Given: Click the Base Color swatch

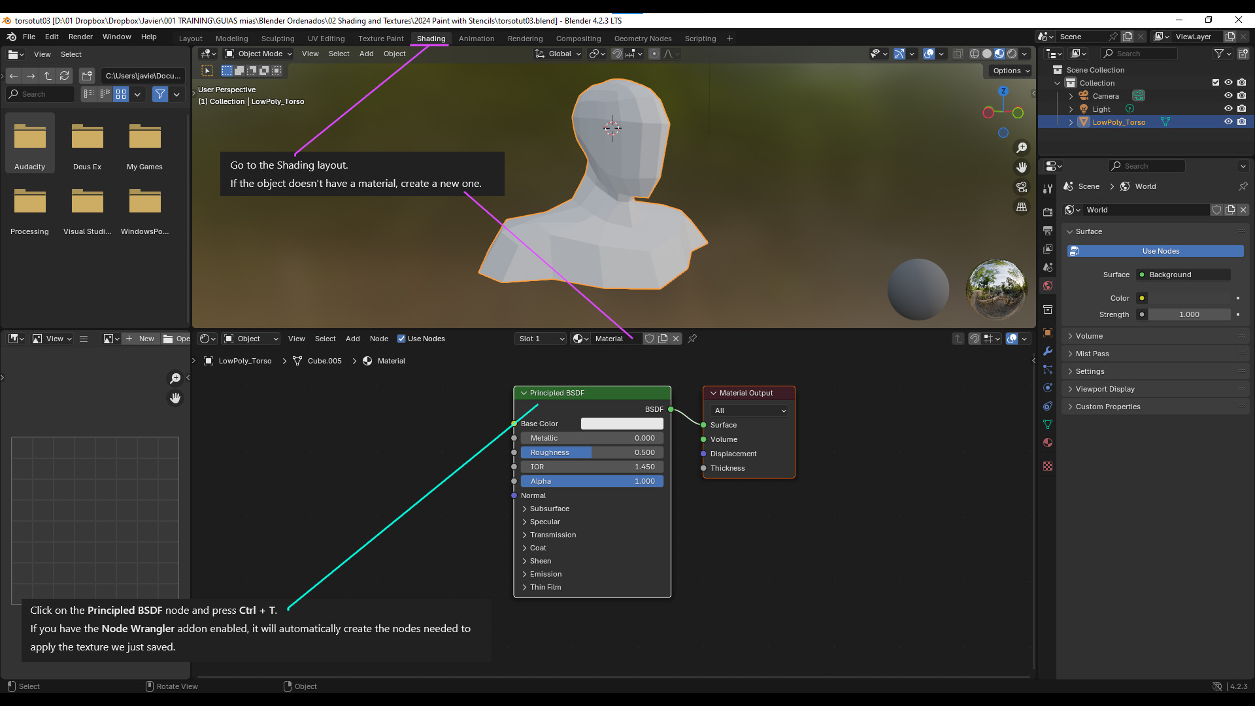Looking at the screenshot, I should (622, 424).
